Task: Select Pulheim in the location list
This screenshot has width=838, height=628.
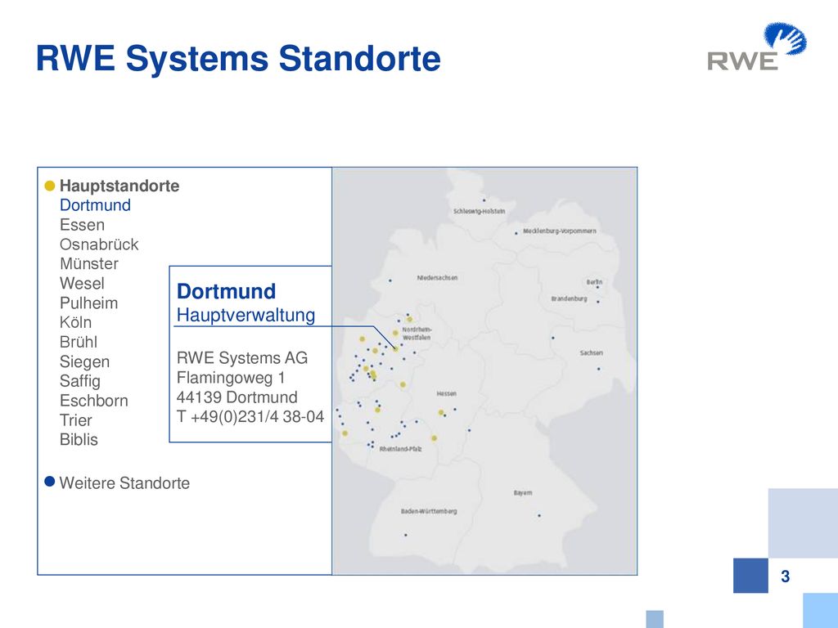Action: point(88,303)
